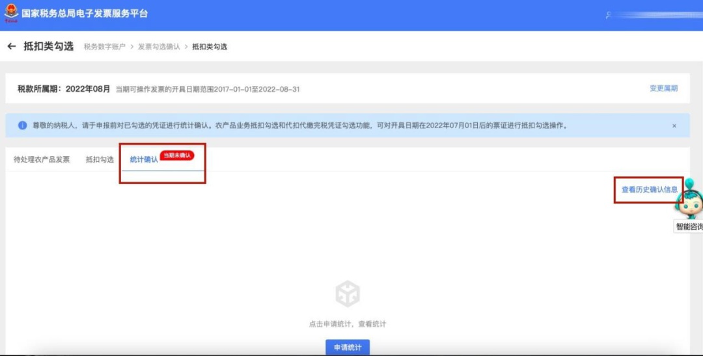Switch to 抵扣勾选 tab
Image resolution: width=703 pixels, height=356 pixels.
point(100,159)
